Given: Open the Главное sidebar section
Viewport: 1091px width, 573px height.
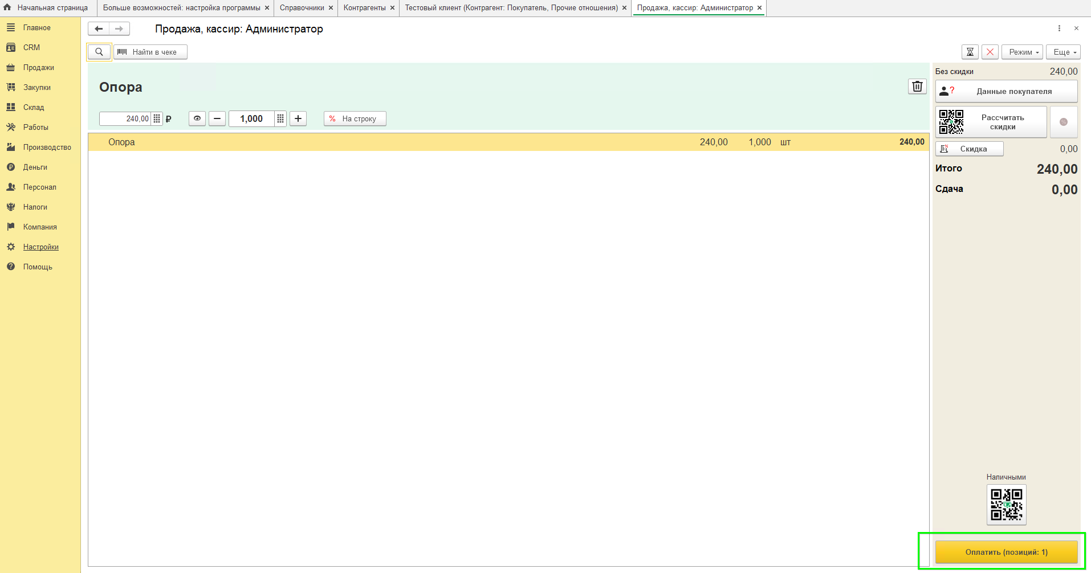Looking at the screenshot, I should [36, 27].
